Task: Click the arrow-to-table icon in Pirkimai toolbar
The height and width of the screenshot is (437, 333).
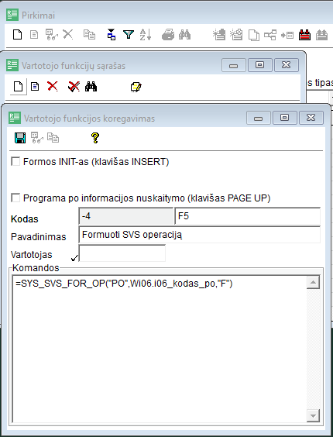Action: (x=287, y=35)
